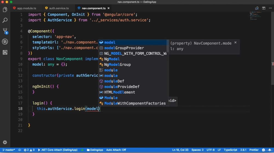Close the suggestion details popup
The image size is (274, 153).
(235, 43)
